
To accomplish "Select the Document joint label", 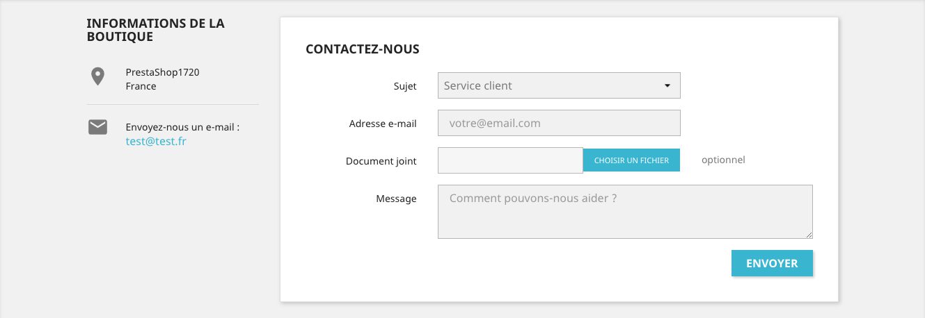I will (381, 161).
